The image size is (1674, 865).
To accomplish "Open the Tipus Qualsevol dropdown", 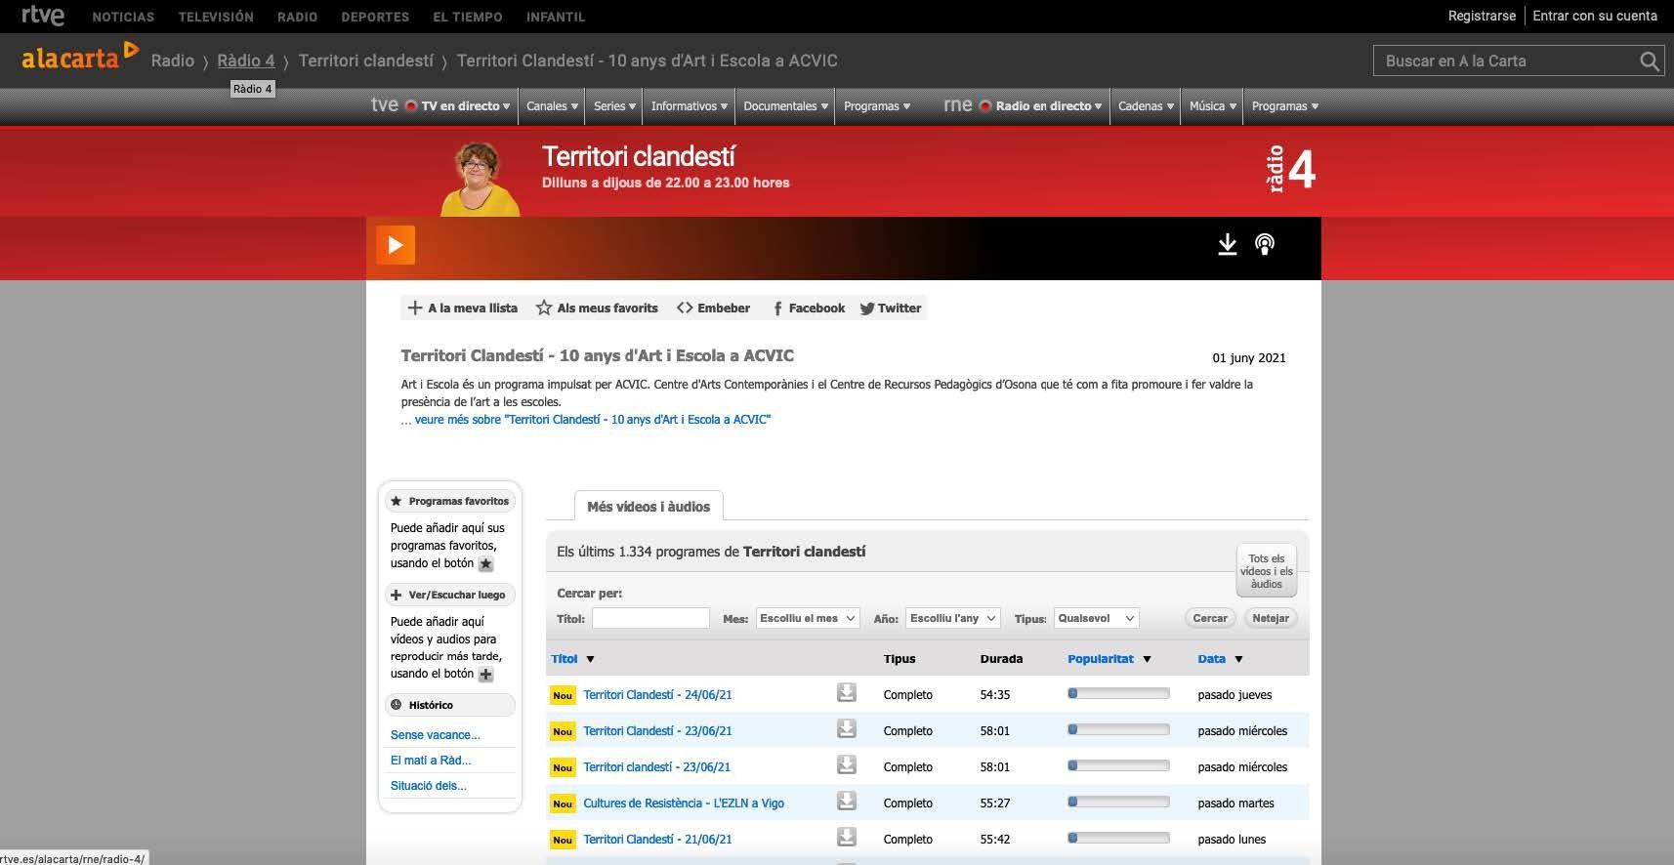I will pos(1096,618).
